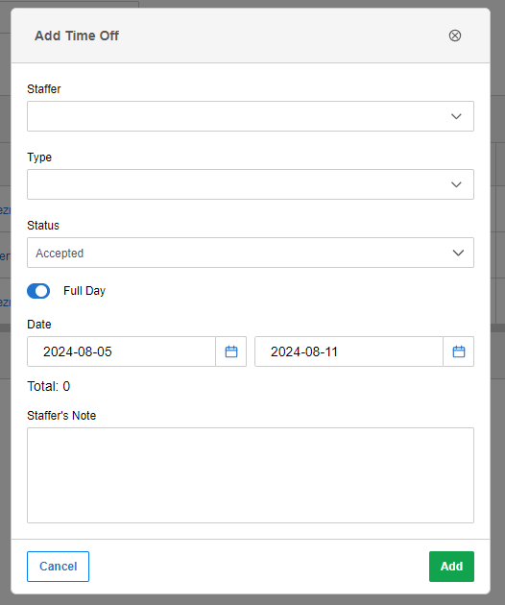Click the Cancel button
This screenshot has width=505, height=605.
click(58, 567)
